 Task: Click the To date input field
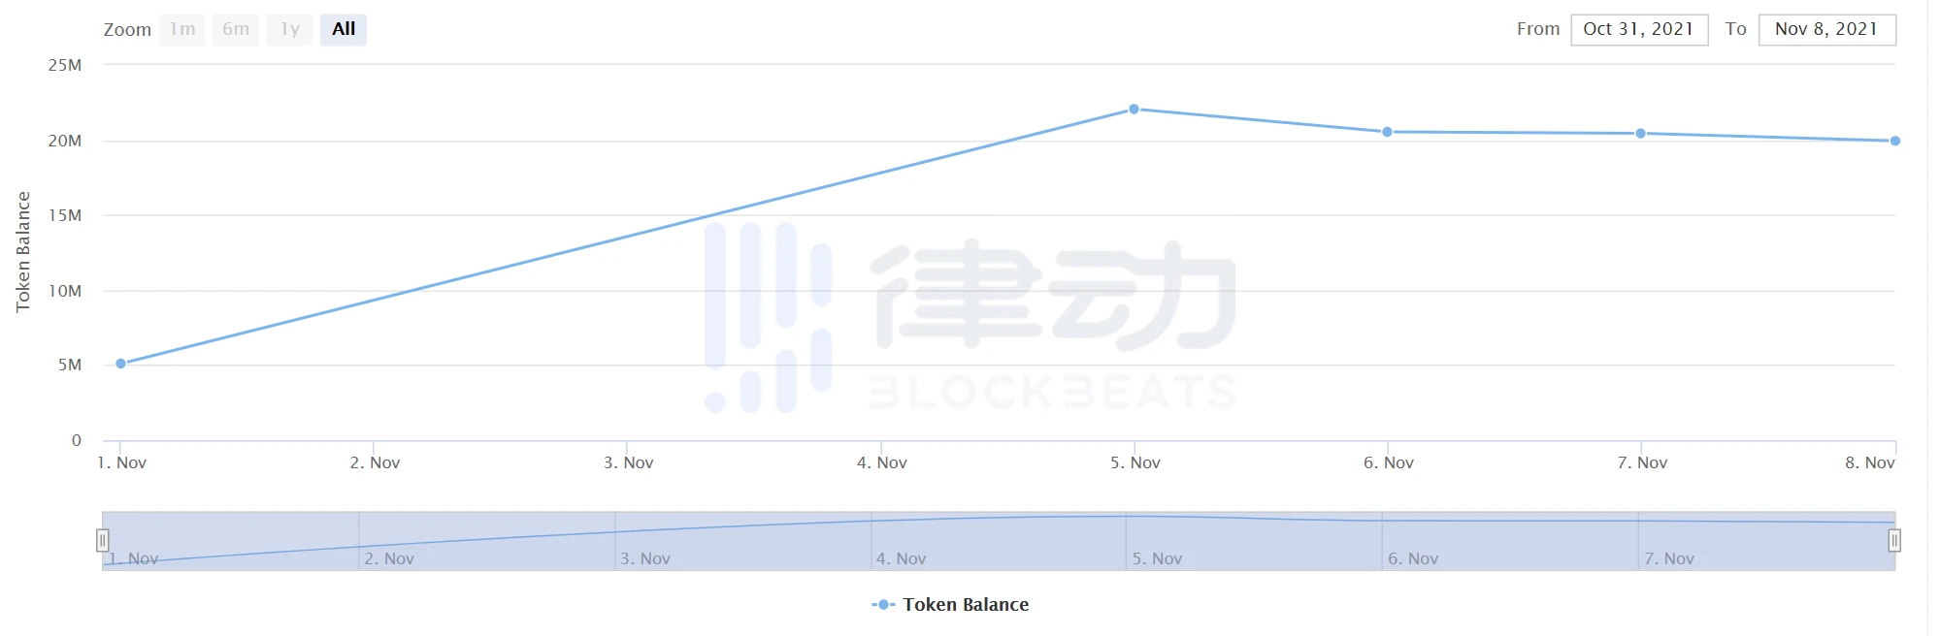click(x=1826, y=29)
